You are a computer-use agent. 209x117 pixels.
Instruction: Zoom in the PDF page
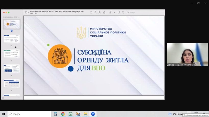tap(100, 12)
